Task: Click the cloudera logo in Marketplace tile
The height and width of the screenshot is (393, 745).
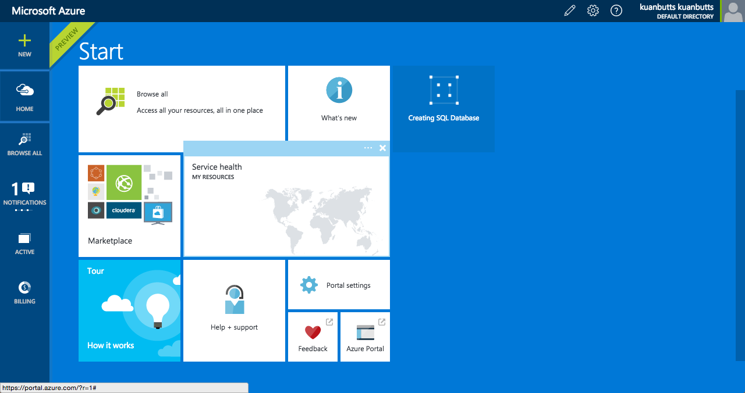Action: tap(124, 210)
